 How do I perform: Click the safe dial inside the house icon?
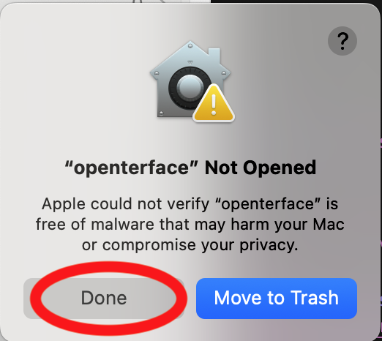pyautogui.click(x=190, y=87)
